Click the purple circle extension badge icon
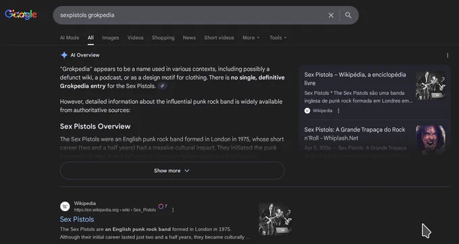 point(161,206)
